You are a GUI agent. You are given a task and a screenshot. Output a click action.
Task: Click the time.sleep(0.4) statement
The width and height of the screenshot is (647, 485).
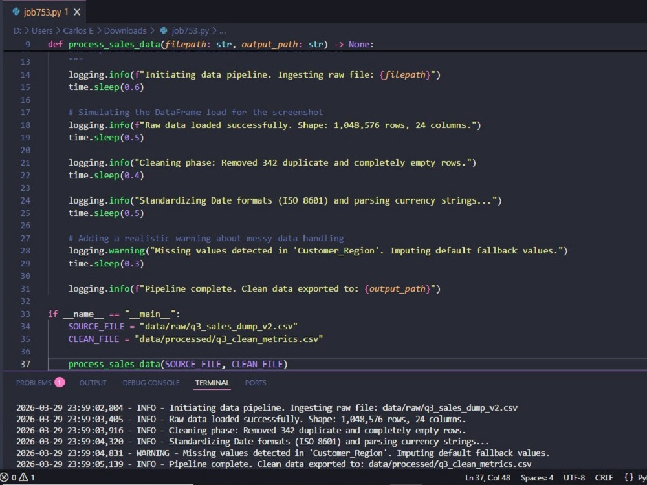pyautogui.click(x=106, y=175)
